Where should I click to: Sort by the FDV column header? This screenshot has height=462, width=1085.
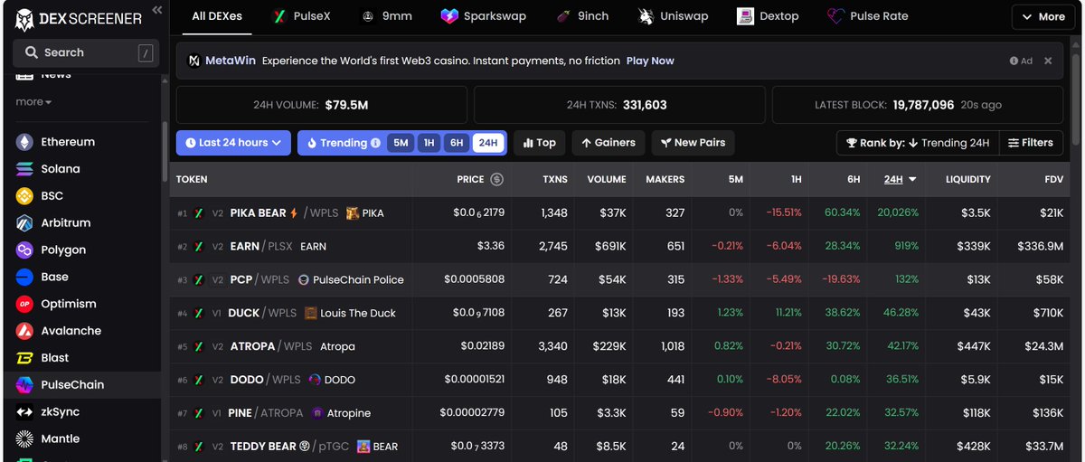coord(1052,179)
